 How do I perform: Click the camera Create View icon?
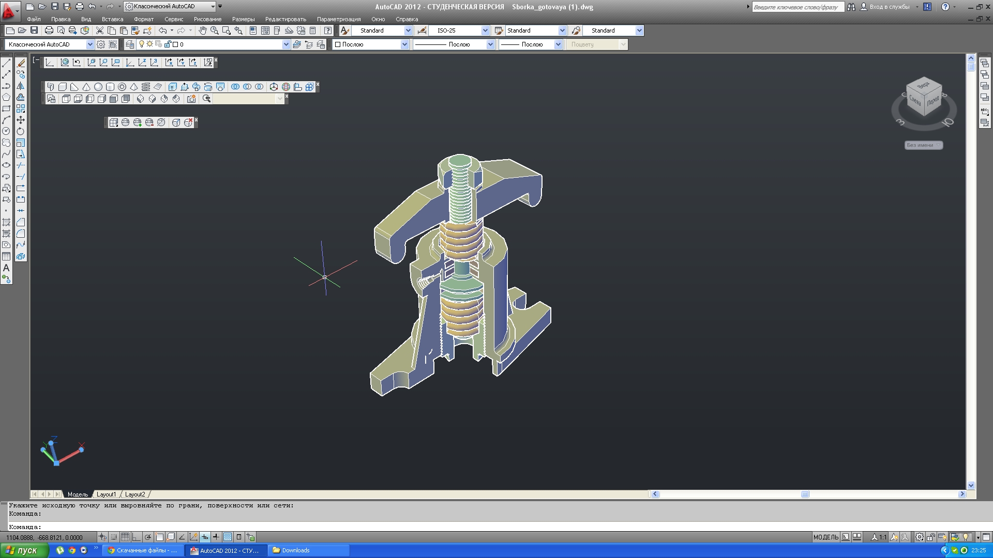[x=191, y=99]
